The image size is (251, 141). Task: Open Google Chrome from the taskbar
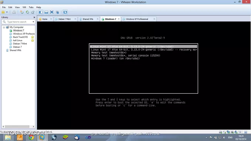[x=31, y=137]
